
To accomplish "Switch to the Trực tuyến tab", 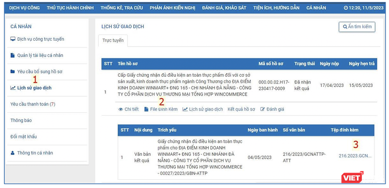I will tap(113, 41).
